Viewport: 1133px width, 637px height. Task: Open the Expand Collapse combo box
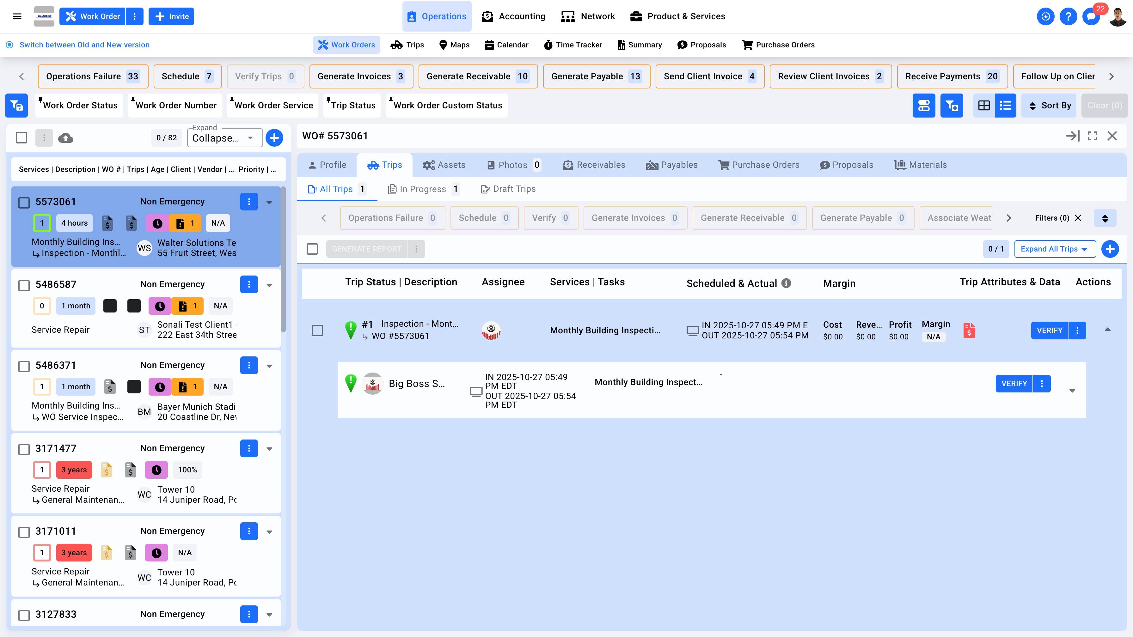click(x=224, y=138)
